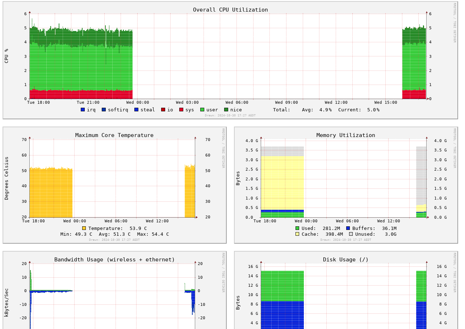Screen dimensions: 465x329
Task: Open the Overall CPU Utilization graph title
Action: (x=230, y=10)
